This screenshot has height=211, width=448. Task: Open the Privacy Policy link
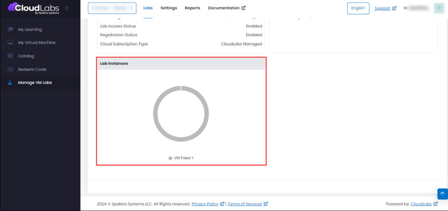click(205, 204)
